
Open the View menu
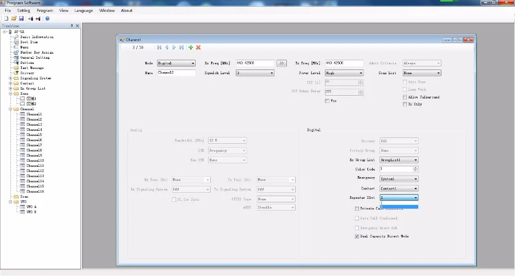64,10
